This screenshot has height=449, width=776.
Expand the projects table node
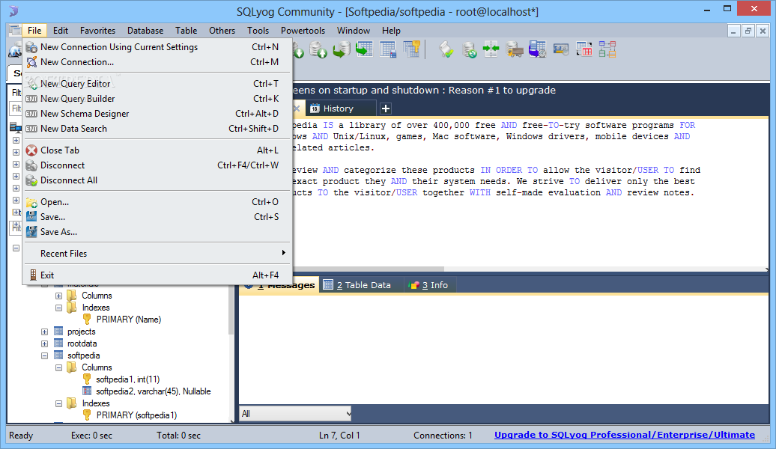(x=44, y=332)
